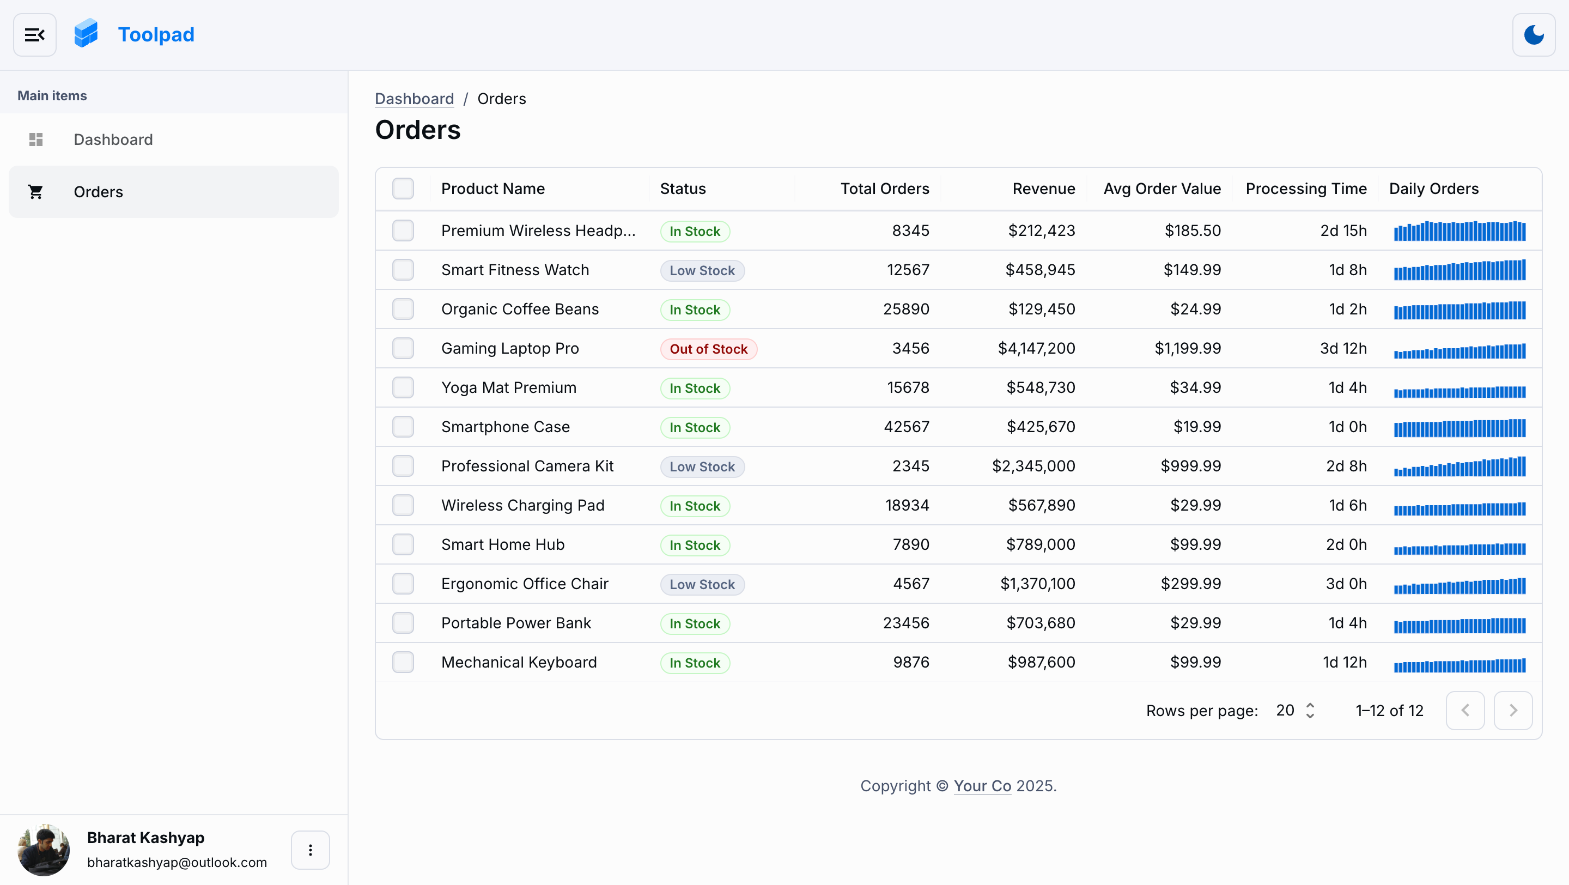
Task: Open the Your Co copyright link
Action: pyautogui.click(x=981, y=786)
